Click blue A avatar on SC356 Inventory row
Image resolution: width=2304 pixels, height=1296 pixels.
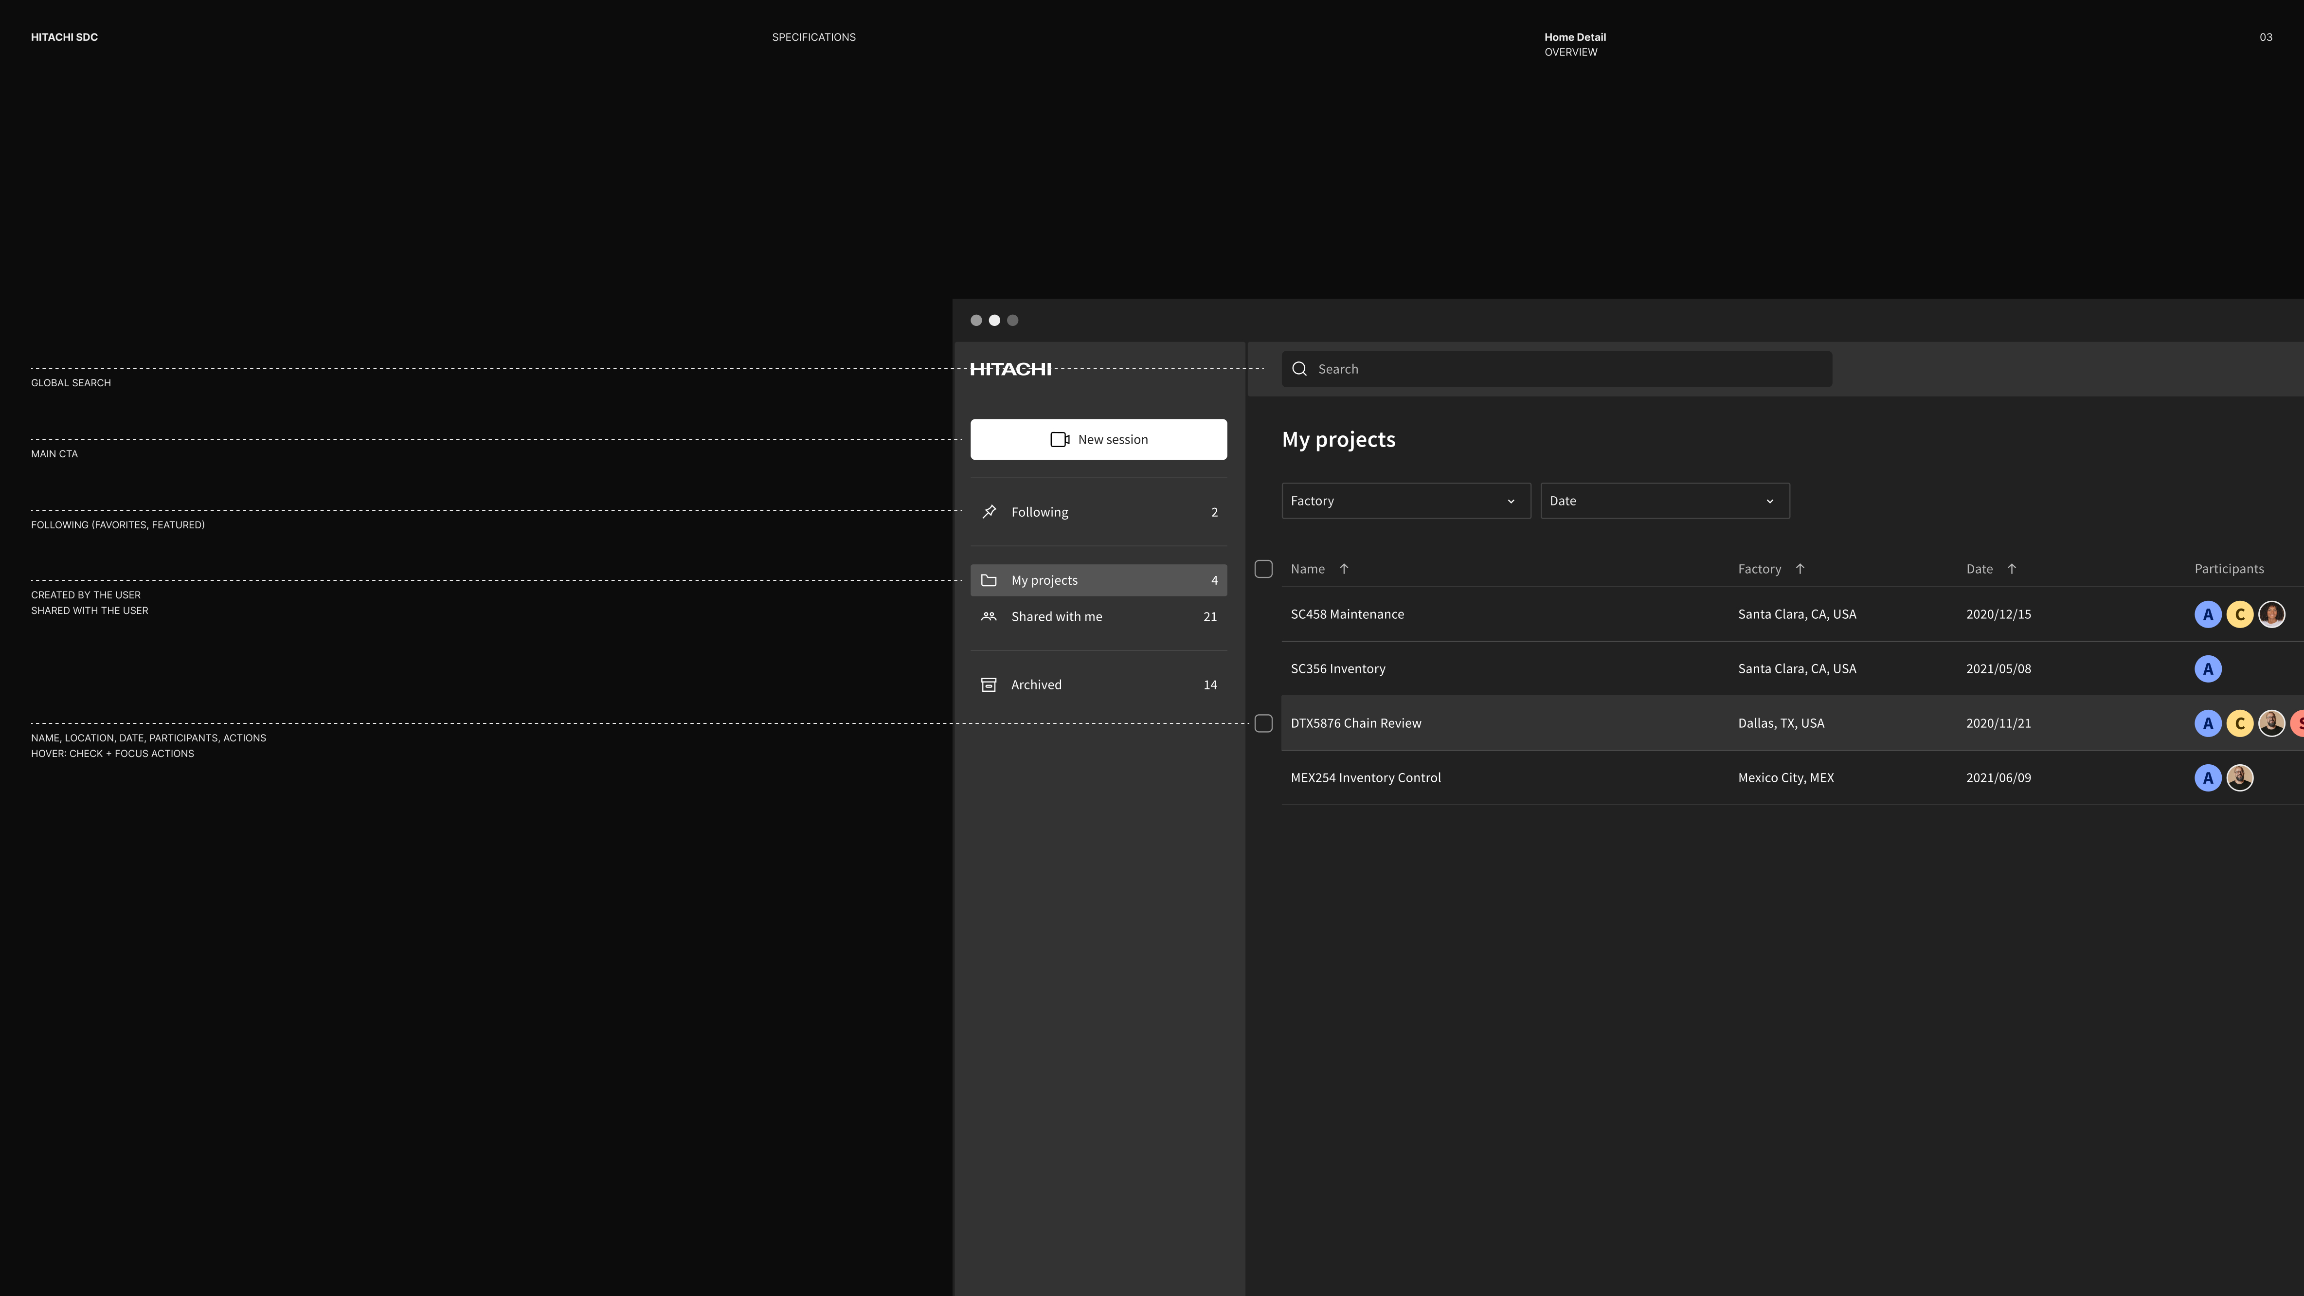pos(2207,669)
